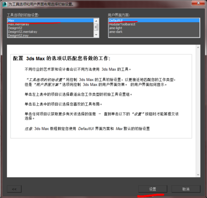Screen dimensions: 207x198
Task: Click description pane scroll down arrow
Action: [198, 175]
